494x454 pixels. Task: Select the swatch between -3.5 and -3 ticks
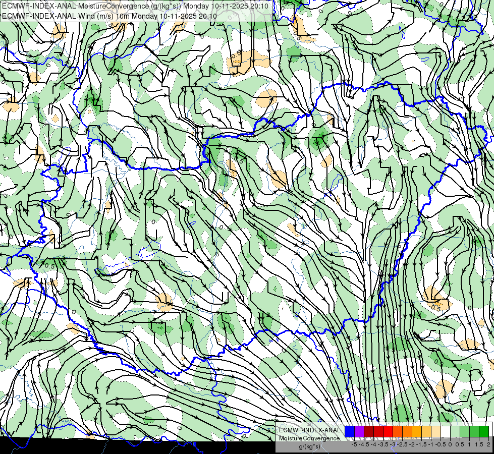(x=388, y=432)
